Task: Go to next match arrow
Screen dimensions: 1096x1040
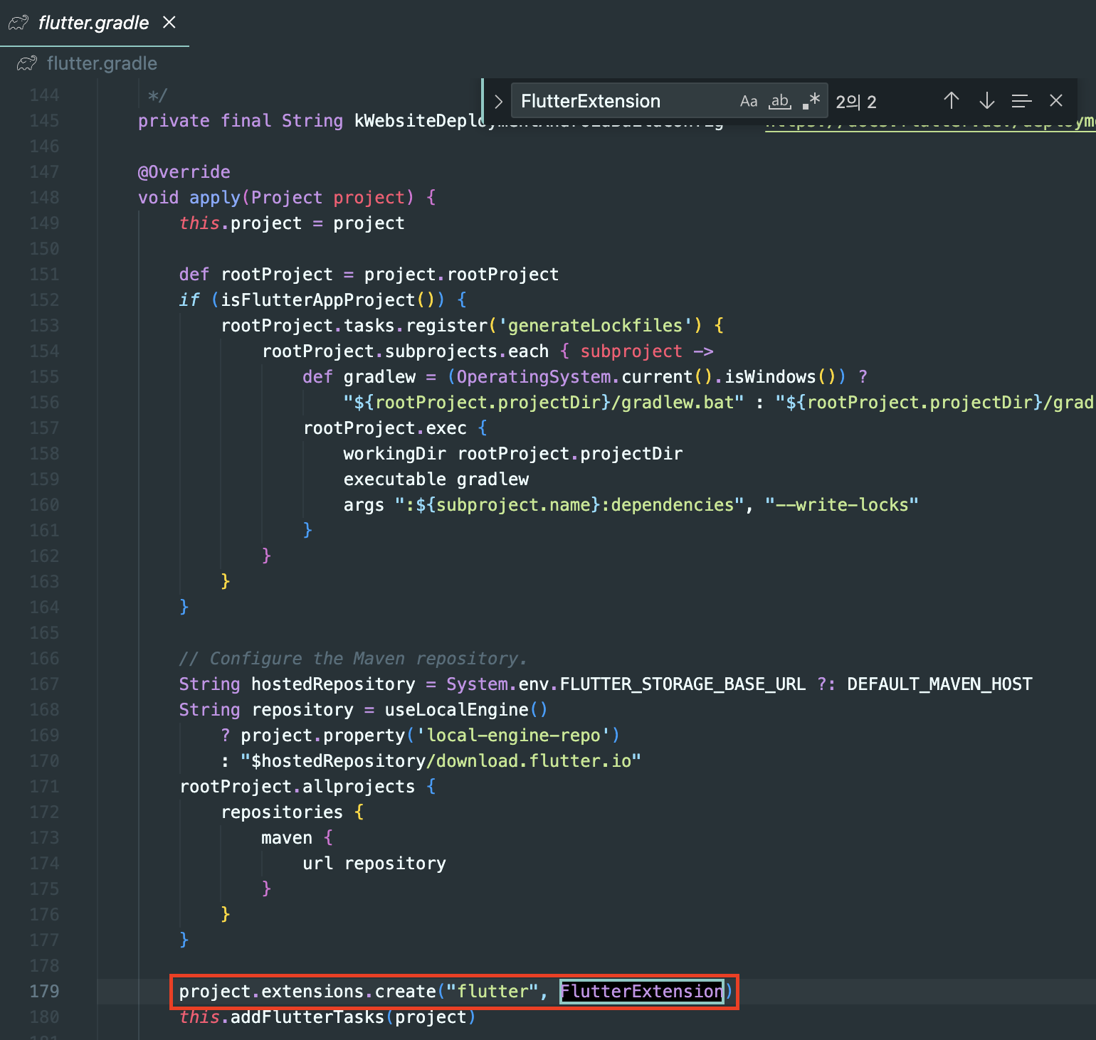Action: [x=986, y=101]
